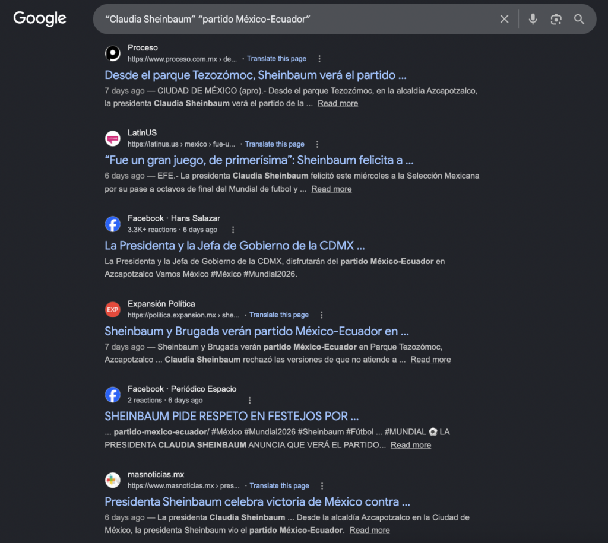The width and height of the screenshot is (608, 543).
Task: Open 'SHEINBAUM PIDE RESPETO EN FESTEJOS' headline
Action: click(232, 416)
